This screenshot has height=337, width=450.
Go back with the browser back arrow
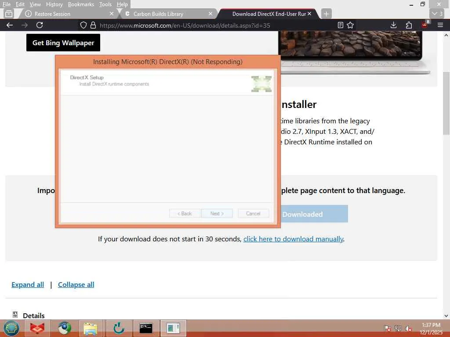(10, 25)
